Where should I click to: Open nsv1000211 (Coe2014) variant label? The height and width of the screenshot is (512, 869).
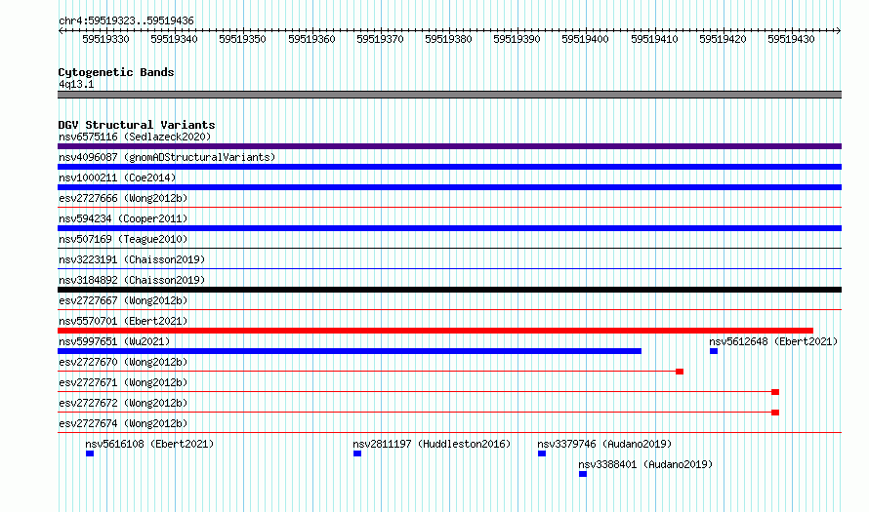(117, 177)
